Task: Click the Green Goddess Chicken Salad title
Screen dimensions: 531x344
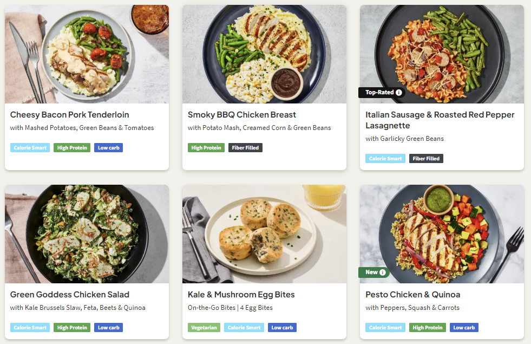Action: pos(70,295)
